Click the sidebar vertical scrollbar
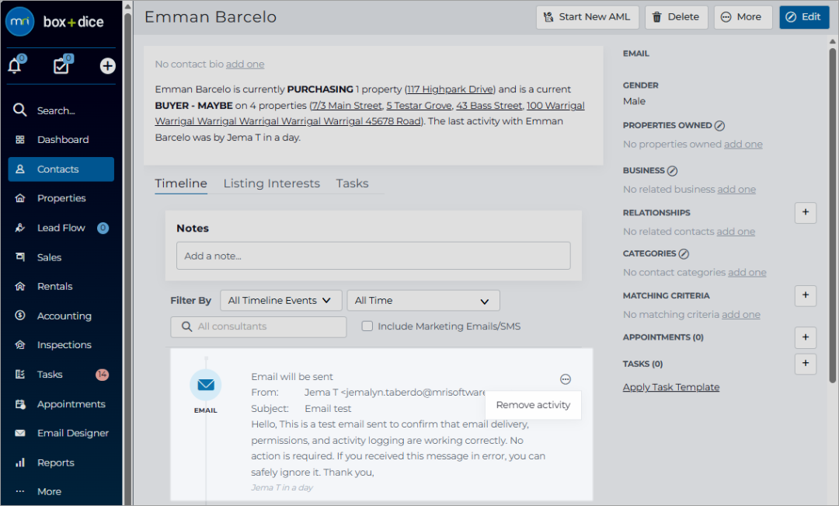The height and width of the screenshot is (506, 839). click(x=128, y=257)
